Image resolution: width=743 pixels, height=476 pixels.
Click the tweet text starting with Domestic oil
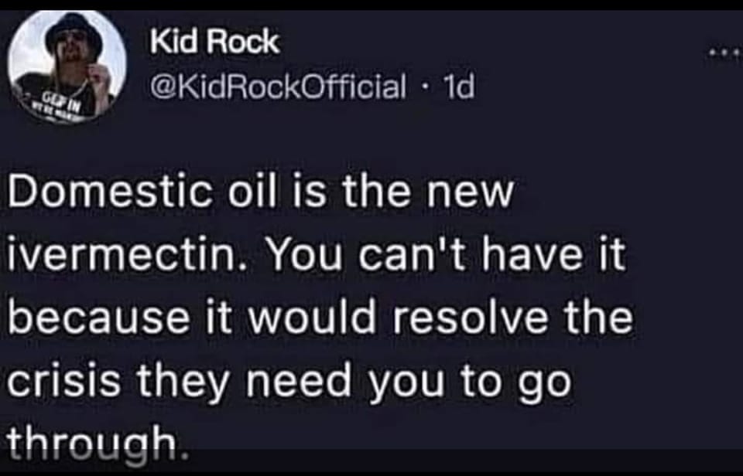320,316
